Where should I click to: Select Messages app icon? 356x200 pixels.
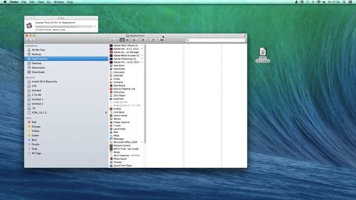[x=111, y=139]
